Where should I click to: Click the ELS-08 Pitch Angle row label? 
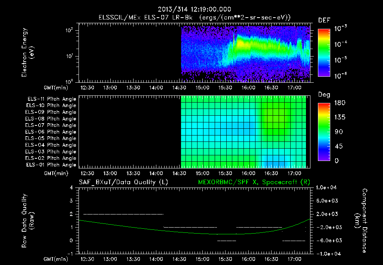coord(50,119)
